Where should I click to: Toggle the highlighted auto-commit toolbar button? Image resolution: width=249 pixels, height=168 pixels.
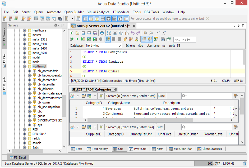pos(108,39)
